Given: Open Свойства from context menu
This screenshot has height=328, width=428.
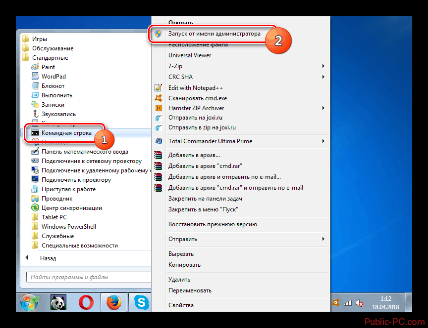Looking at the screenshot, I should pos(181,305).
